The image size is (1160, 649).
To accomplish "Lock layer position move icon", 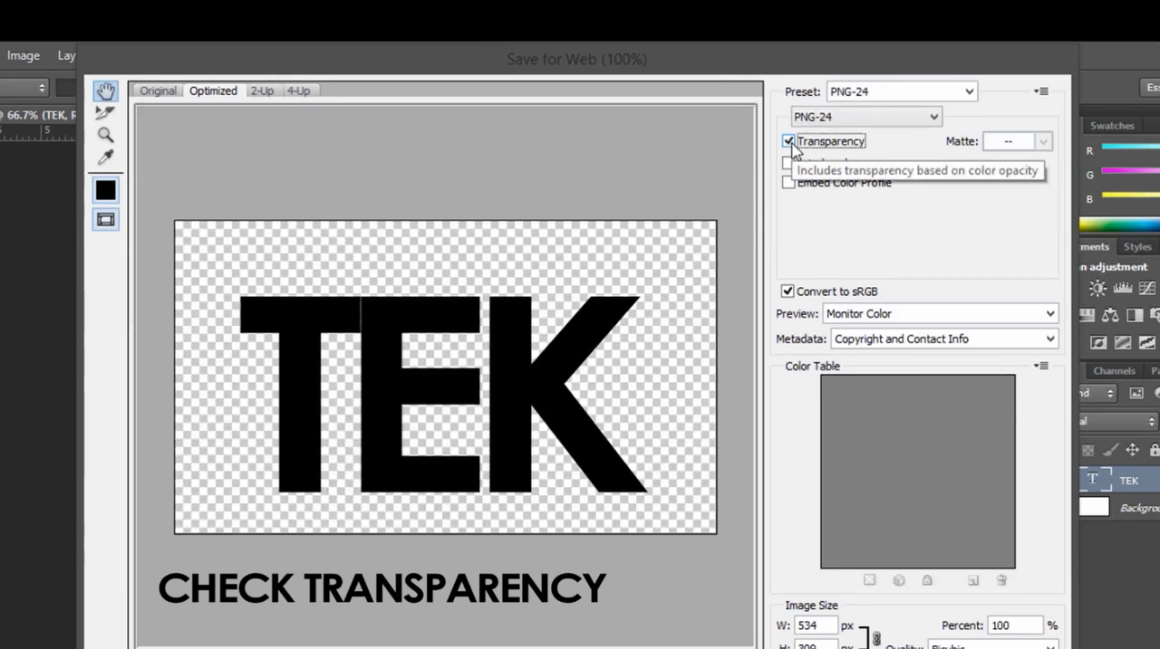I will coord(1133,450).
